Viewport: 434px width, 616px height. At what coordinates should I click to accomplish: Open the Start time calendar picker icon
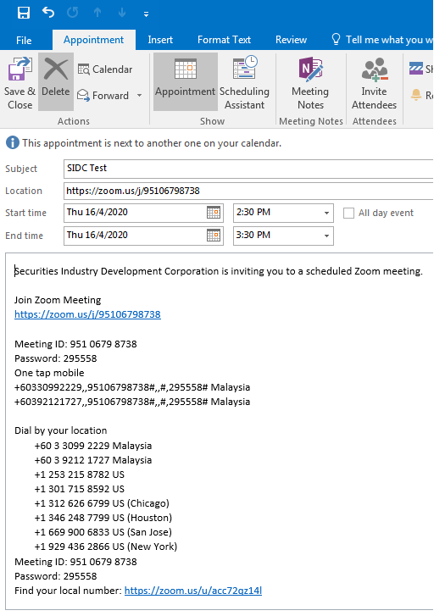(x=214, y=213)
